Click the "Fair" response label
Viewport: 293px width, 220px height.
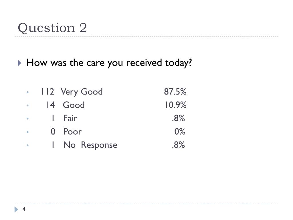(70, 118)
